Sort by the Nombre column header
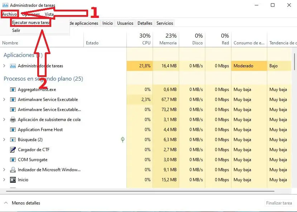 pos(10,43)
